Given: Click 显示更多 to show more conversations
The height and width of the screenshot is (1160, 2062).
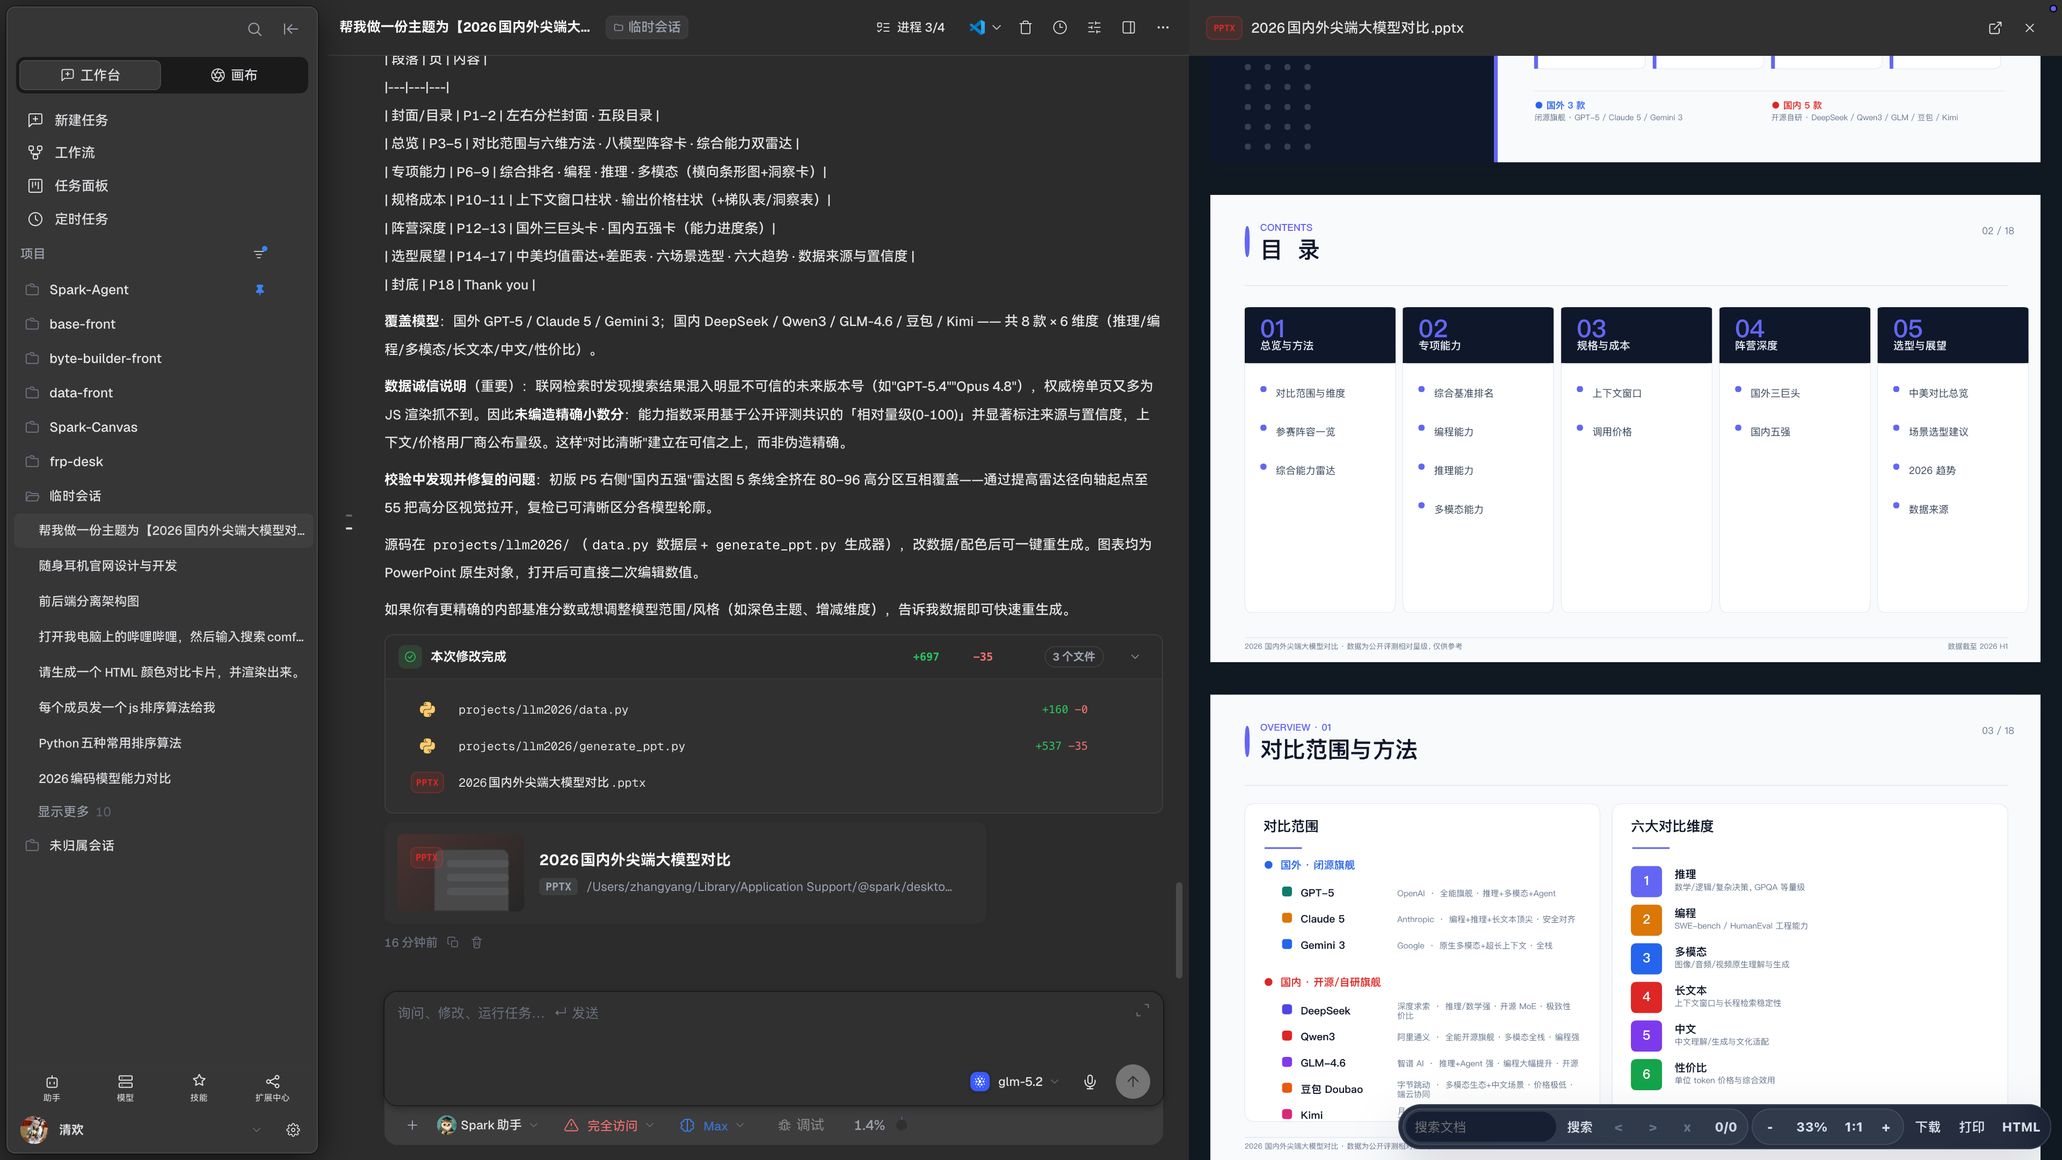Looking at the screenshot, I should (x=74, y=812).
